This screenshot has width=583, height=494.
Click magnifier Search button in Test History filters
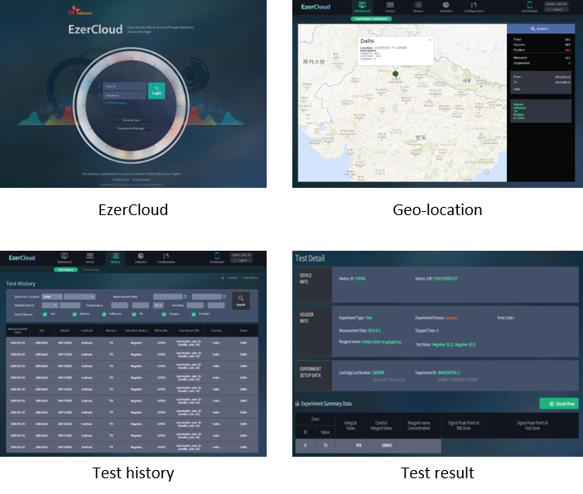[x=240, y=300]
